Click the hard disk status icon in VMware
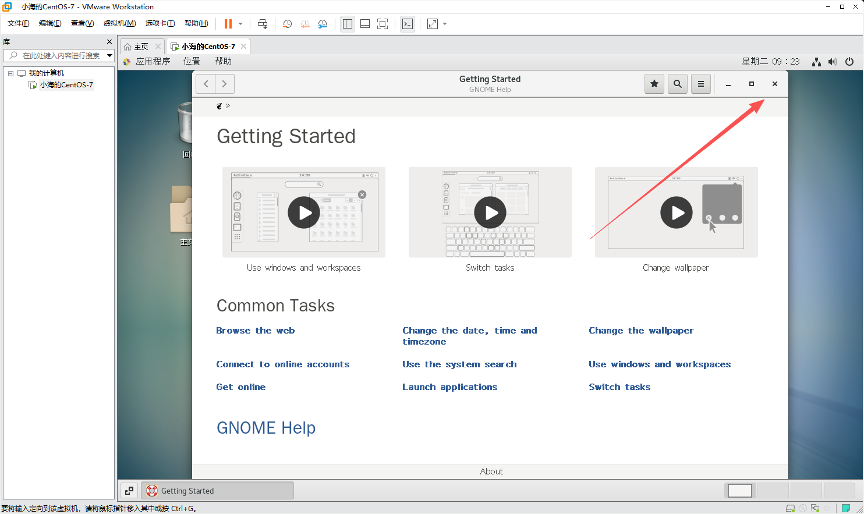The image size is (864, 514). point(790,508)
